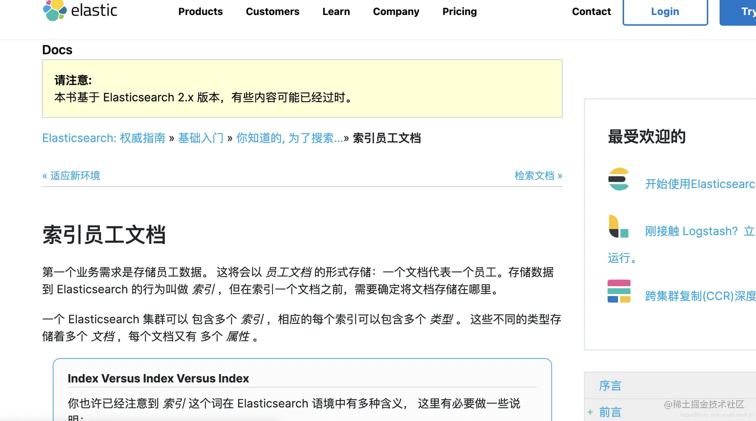The width and height of the screenshot is (756, 421).
Task: Click the 索引员工文档 page heading
Action: 104,235
